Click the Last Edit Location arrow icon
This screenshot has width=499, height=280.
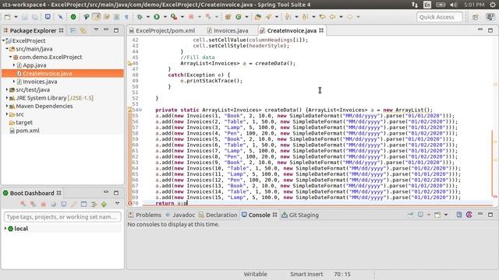pyautogui.click(x=322, y=17)
